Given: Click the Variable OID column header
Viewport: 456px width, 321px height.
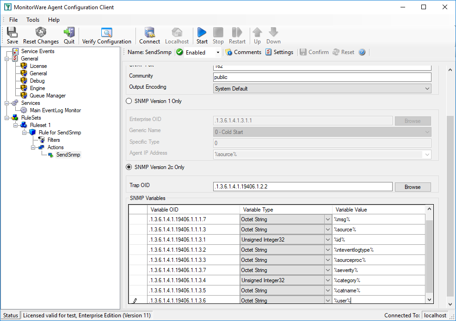Looking at the screenshot, I should (x=193, y=209).
